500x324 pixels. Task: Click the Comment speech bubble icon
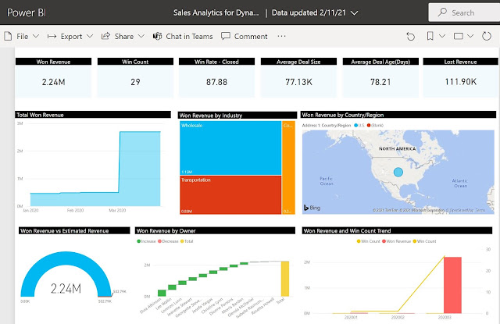tap(226, 36)
